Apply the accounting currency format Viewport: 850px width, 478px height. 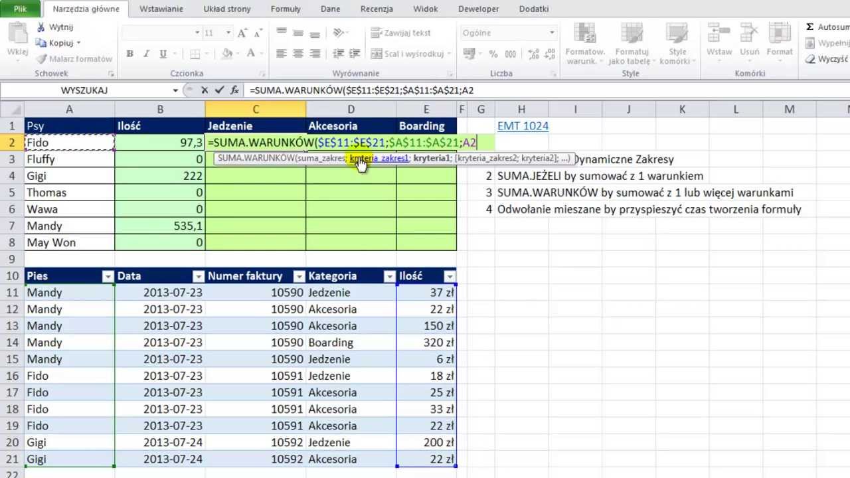pyautogui.click(x=471, y=54)
